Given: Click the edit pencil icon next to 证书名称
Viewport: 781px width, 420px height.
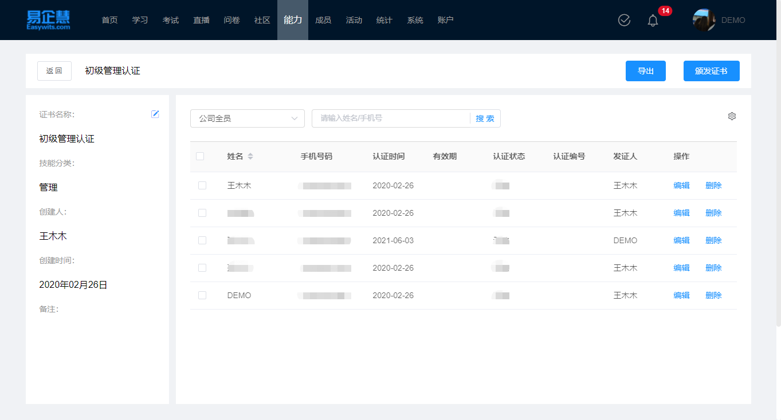Looking at the screenshot, I should 155,114.
